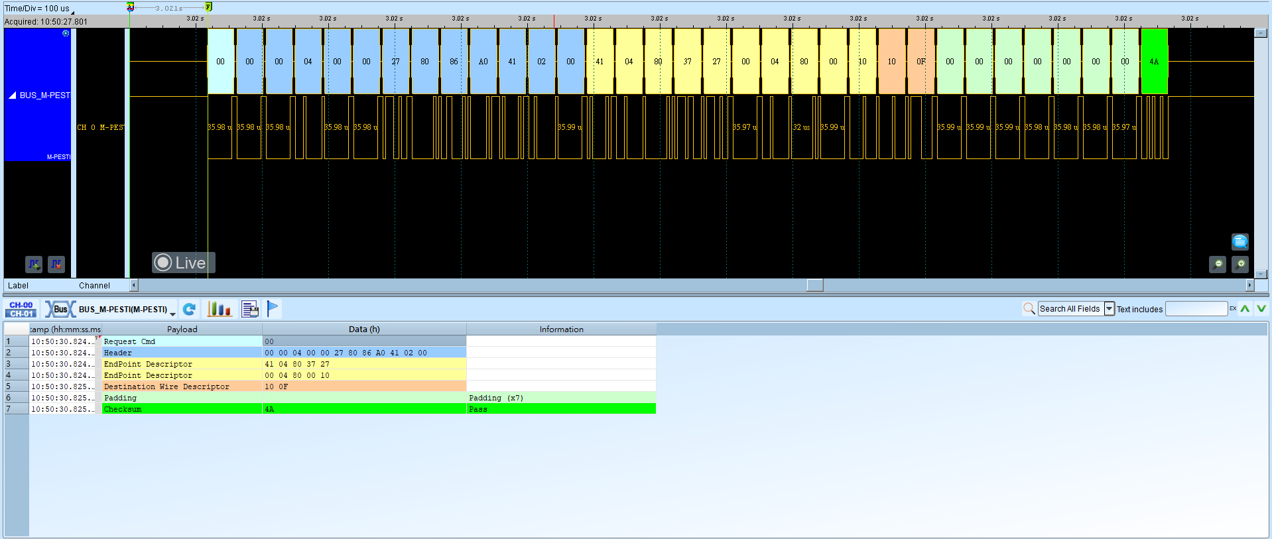Refresh the bus decode table
The width and height of the screenshot is (1272, 539).
189,309
